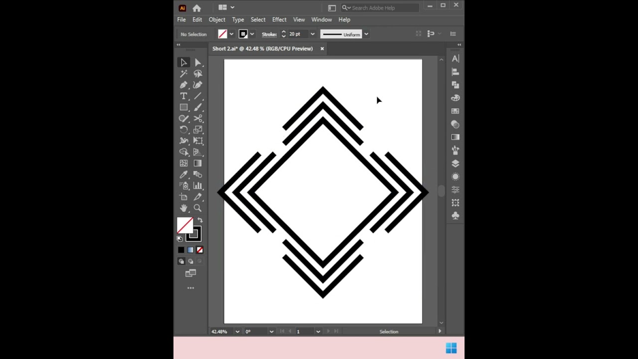The width and height of the screenshot is (638, 359).
Task: Open the Swatches panel icon
Action: (x=455, y=111)
